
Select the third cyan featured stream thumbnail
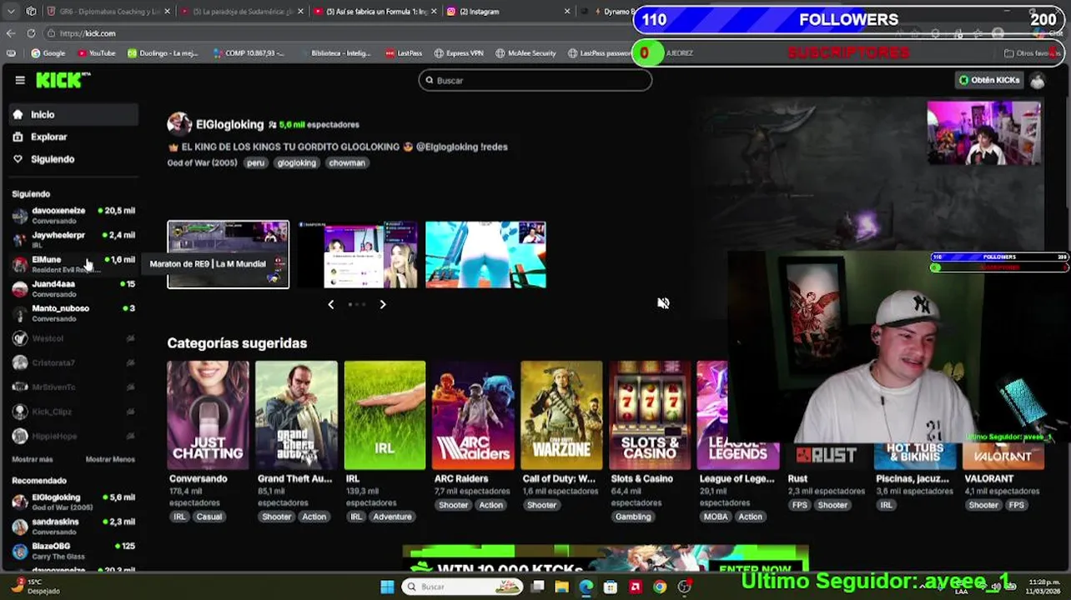[485, 254]
